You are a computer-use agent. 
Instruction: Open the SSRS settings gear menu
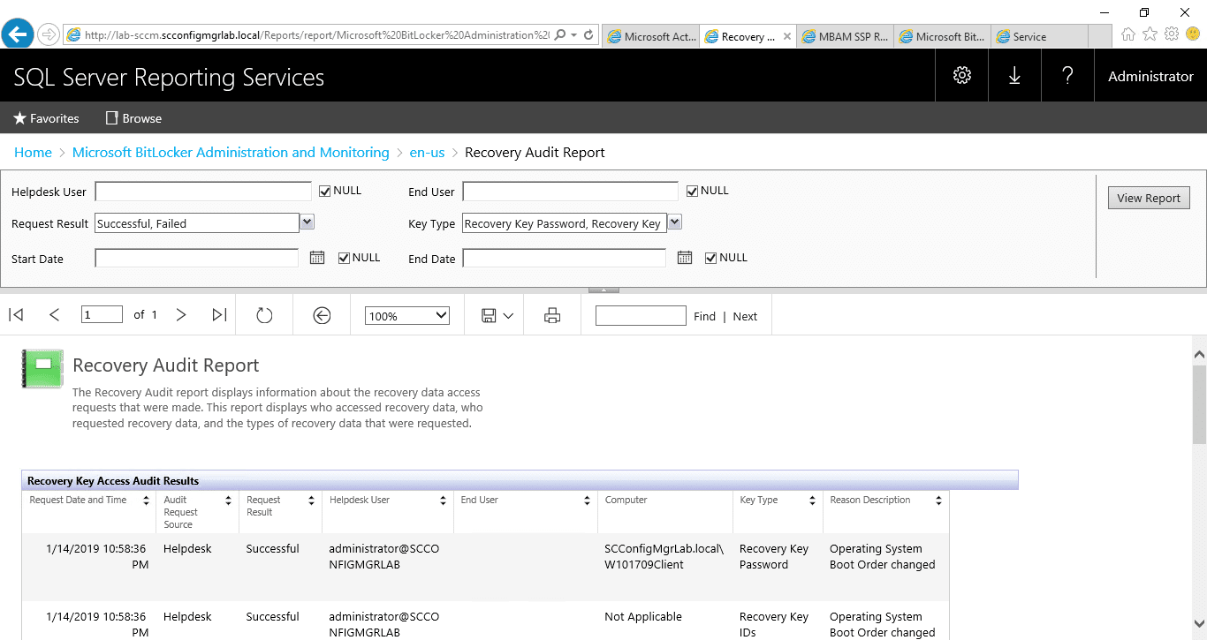click(x=961, y=76)
